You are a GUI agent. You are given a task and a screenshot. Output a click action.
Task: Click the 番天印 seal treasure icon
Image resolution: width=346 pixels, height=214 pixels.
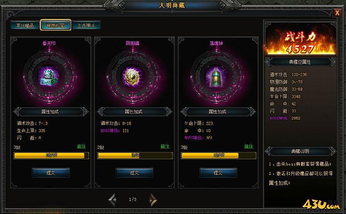point(49,77)
